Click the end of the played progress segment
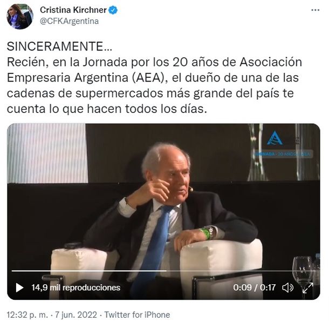 click(166, 271)
